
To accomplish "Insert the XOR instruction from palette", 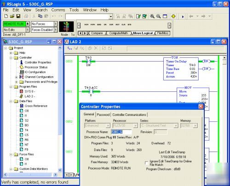I will [x=111, y=24].
